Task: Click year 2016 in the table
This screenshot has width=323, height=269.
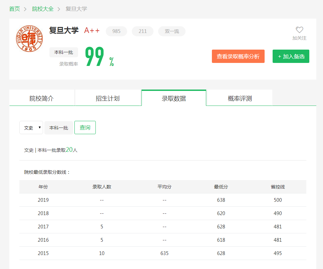Action: click(43, 240)
